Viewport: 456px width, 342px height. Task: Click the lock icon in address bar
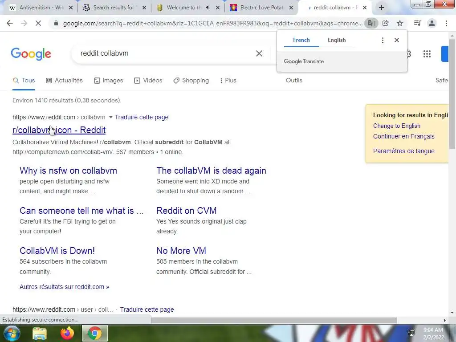pos(56,23)
